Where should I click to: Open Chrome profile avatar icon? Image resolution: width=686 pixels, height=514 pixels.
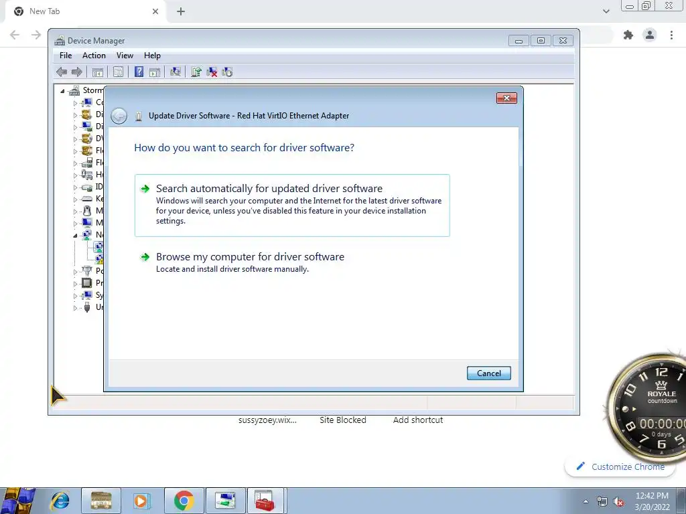click(650, 35)
